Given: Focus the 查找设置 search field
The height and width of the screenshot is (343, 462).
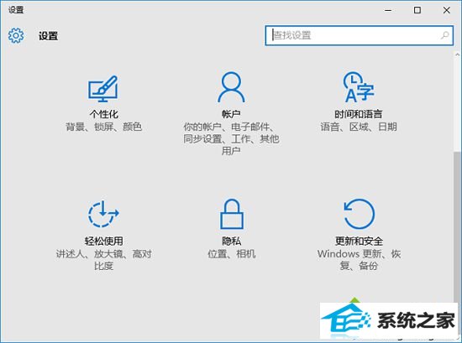Looking at the screenshot, I should (x=359, y=35).
